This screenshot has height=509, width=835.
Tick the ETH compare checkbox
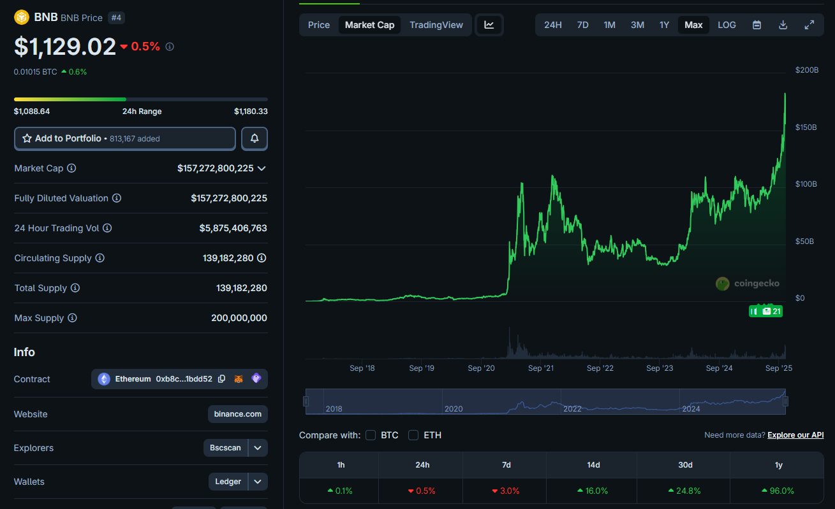point(413,435)
